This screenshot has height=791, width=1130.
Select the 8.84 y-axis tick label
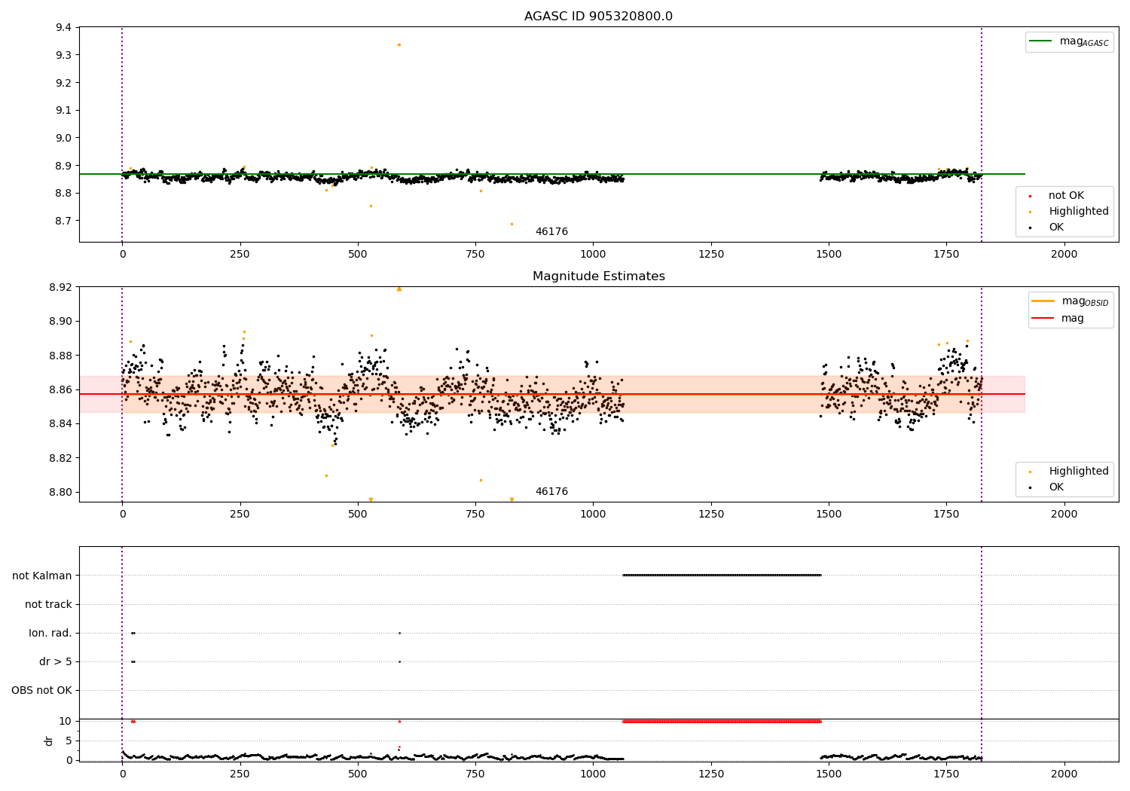61,424
